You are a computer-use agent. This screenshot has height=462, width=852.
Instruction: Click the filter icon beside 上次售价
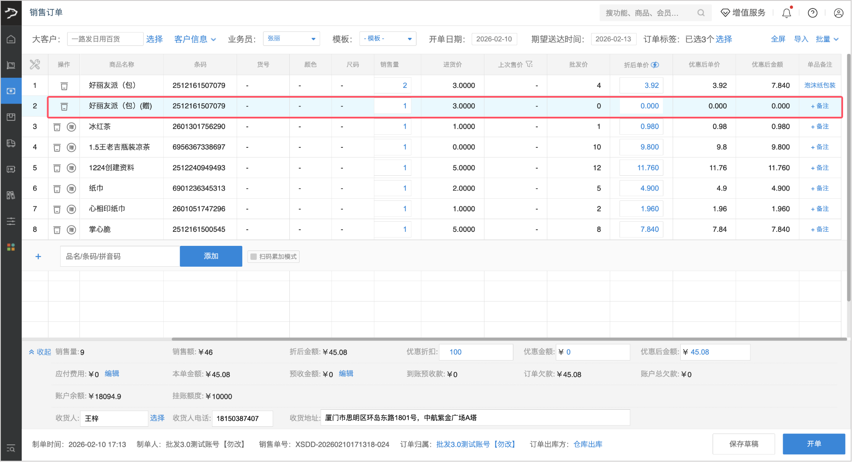pos(529,64)
